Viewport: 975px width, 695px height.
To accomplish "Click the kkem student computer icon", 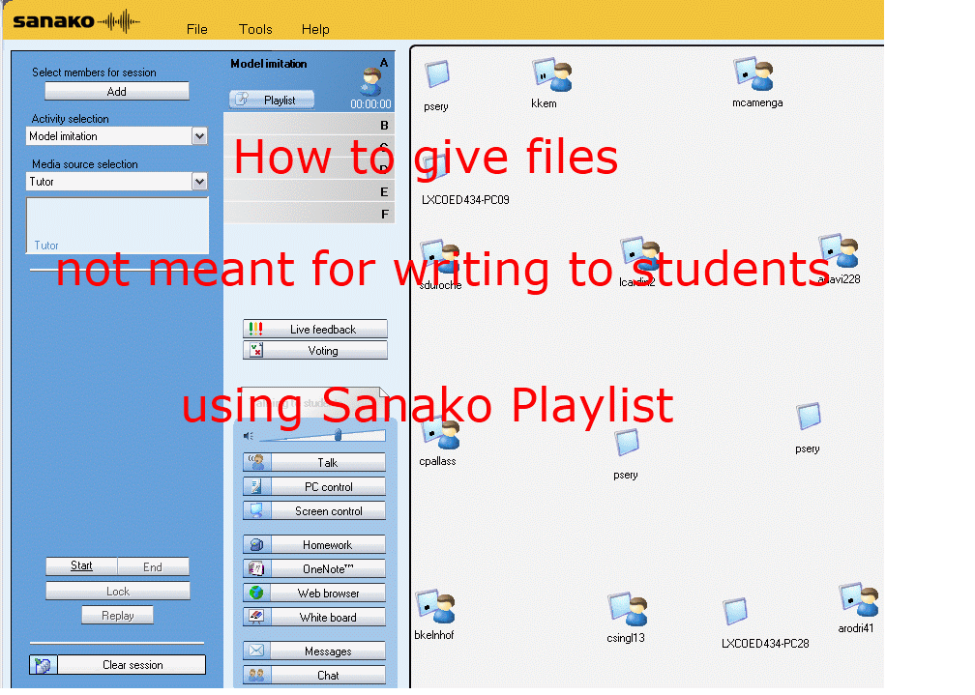I will click(551, 75).
